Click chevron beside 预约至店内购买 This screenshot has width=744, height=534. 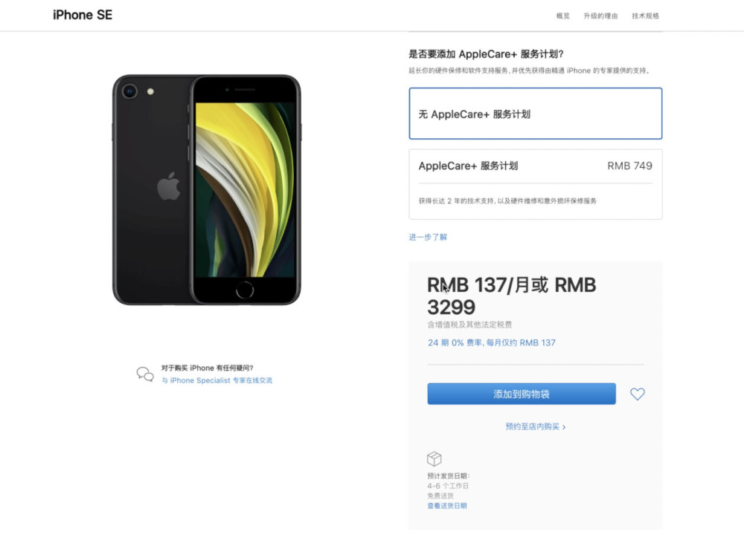[x=564, y=427]
